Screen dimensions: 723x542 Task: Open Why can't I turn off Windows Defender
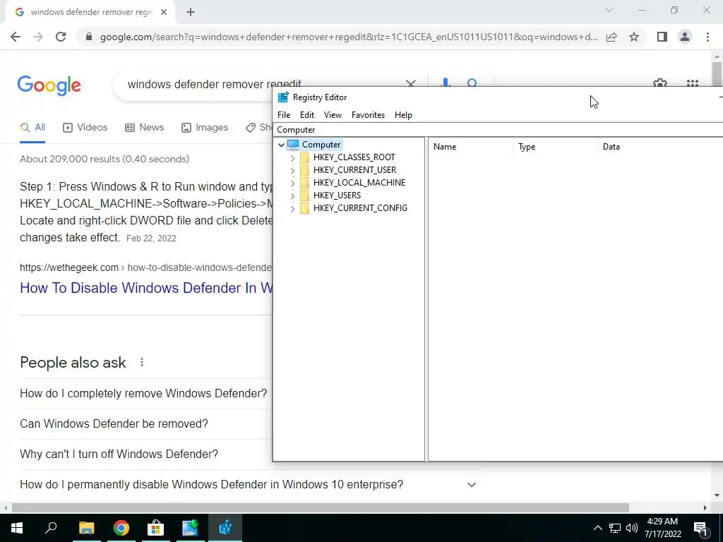pyautogui.click(x=119, y=454)
